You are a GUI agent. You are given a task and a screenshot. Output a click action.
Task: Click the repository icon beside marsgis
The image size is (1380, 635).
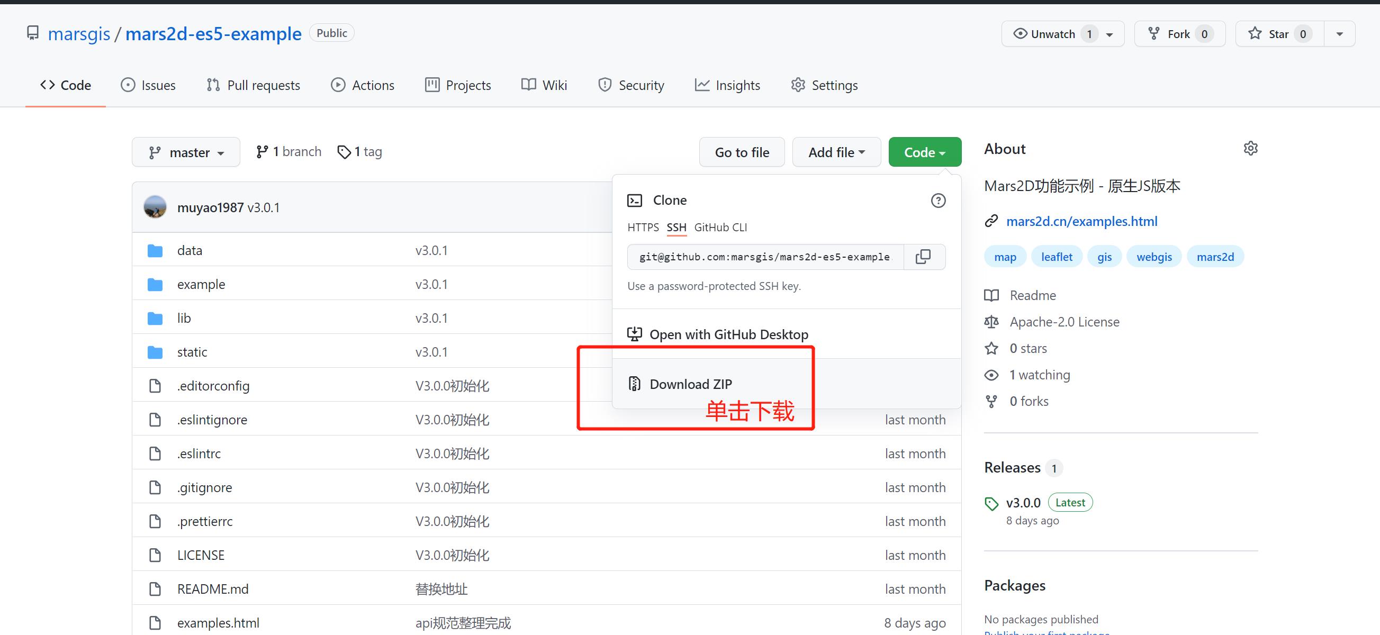tap(33, 33)
